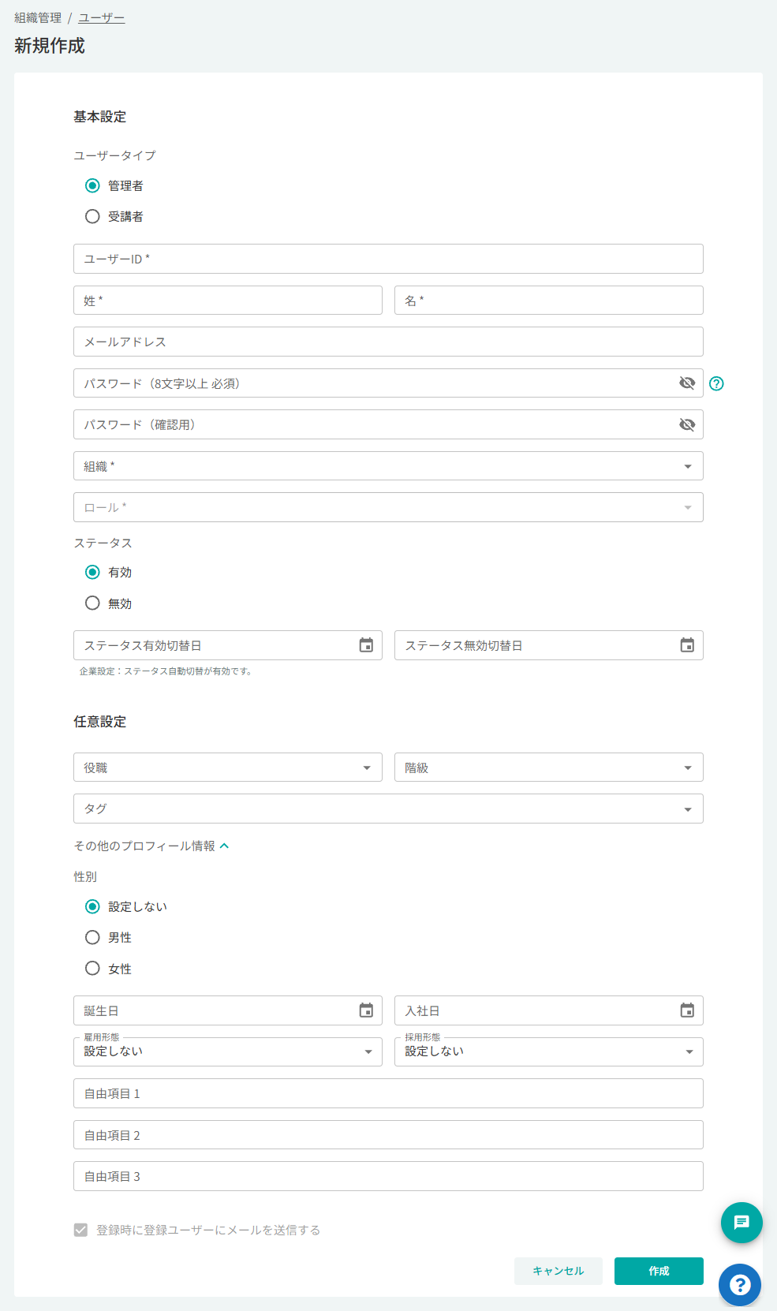Focus the ユーザーID field
The image size is (777, 1311).
[388, 259]
